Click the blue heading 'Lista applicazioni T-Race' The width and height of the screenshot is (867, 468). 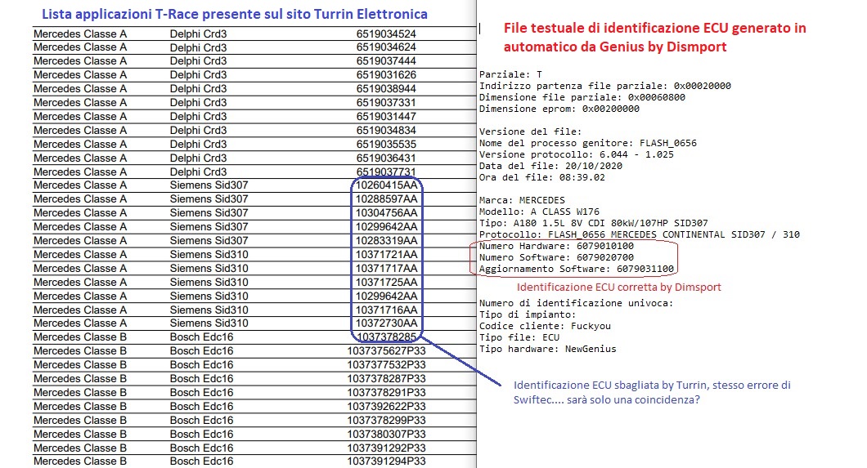(x=234, y=15)
